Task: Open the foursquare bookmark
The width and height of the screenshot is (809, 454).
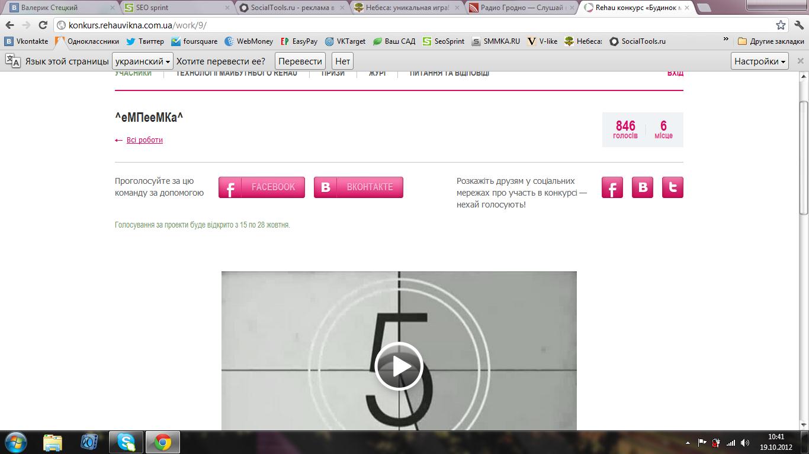Action: click(x=194, y=41)
